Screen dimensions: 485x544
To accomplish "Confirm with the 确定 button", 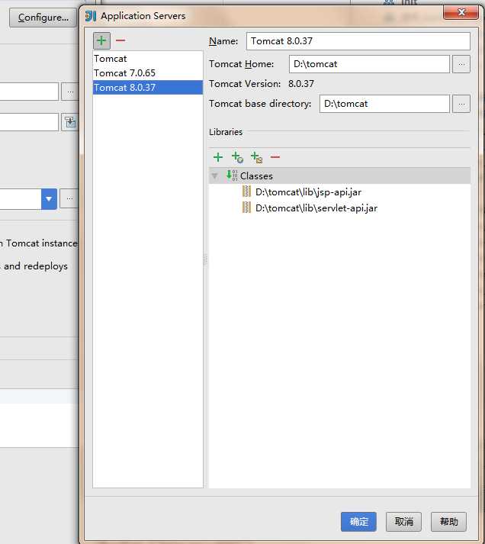I will pos(358,521).
